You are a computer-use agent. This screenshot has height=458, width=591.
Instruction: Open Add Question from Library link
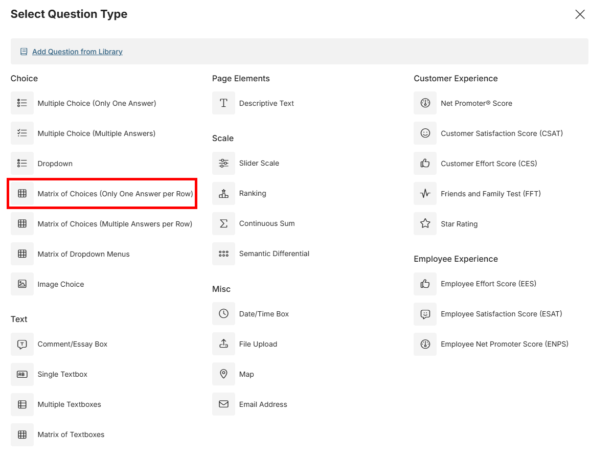tap(77, 52)
